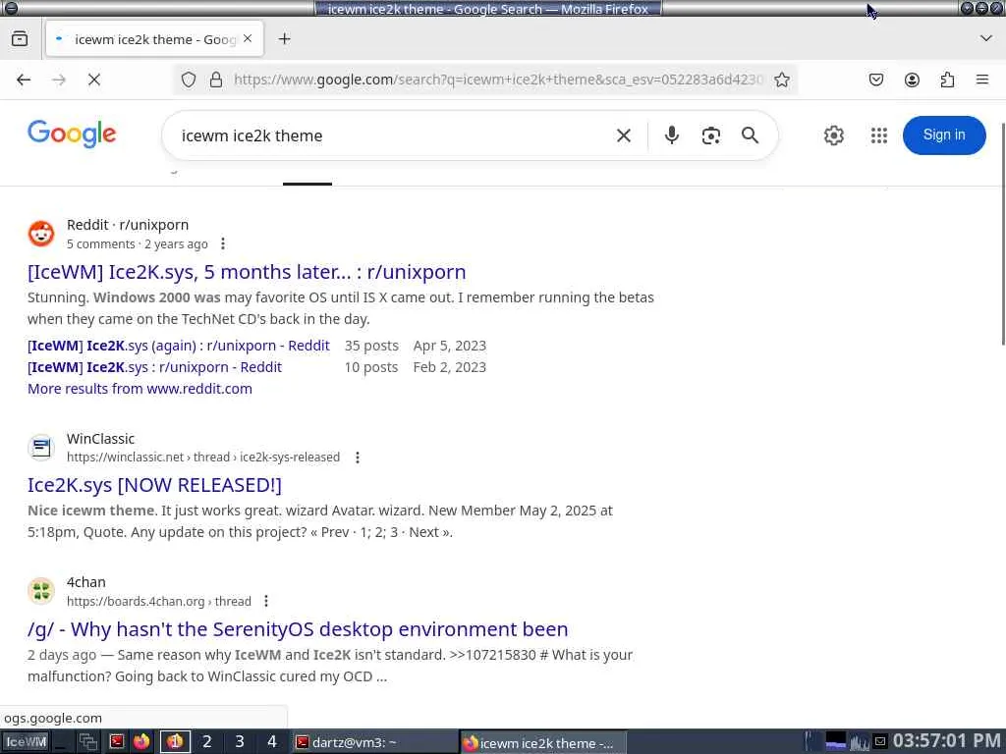Click the 03:57:01 PM taskbar clock
1006x754 pixels.
click(946, 741)
